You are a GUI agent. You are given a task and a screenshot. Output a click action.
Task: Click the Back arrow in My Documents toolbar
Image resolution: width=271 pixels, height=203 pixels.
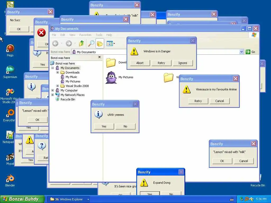click(x=55, y=43)
